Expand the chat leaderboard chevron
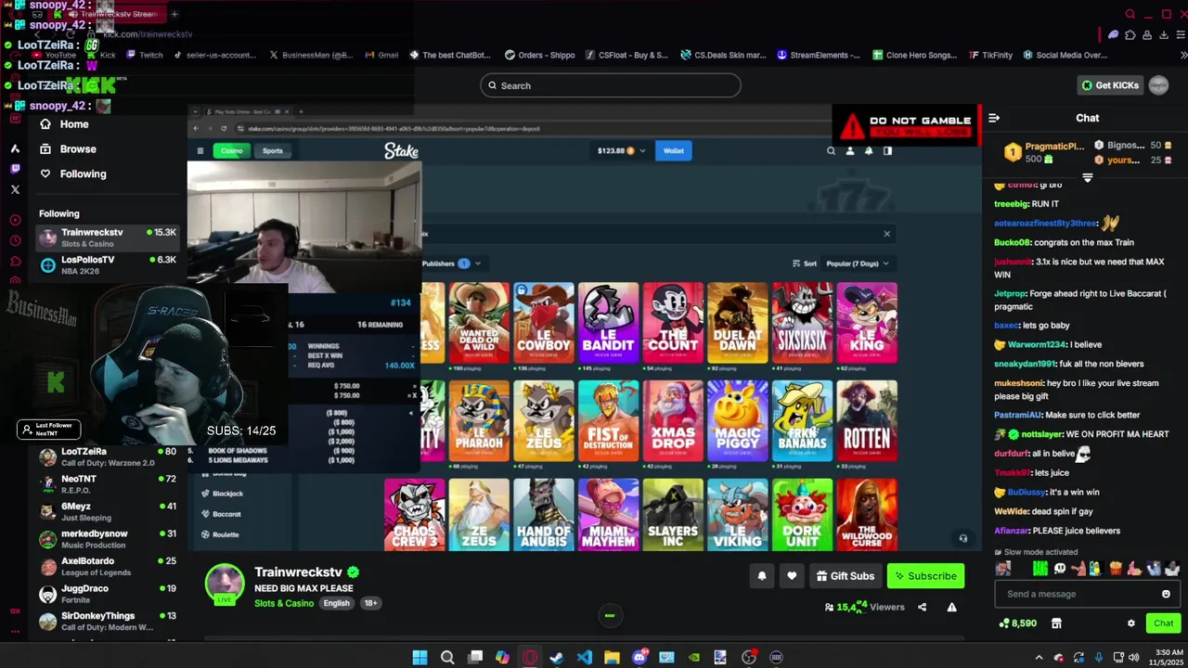Image resolution: width=1188 pixels, height=668 pixels. (1088, 178)
